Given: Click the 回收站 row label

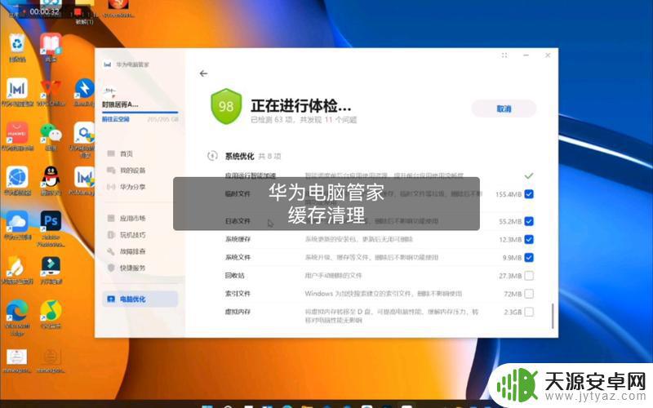Looking at the screenshot, I should pos(235,276).
